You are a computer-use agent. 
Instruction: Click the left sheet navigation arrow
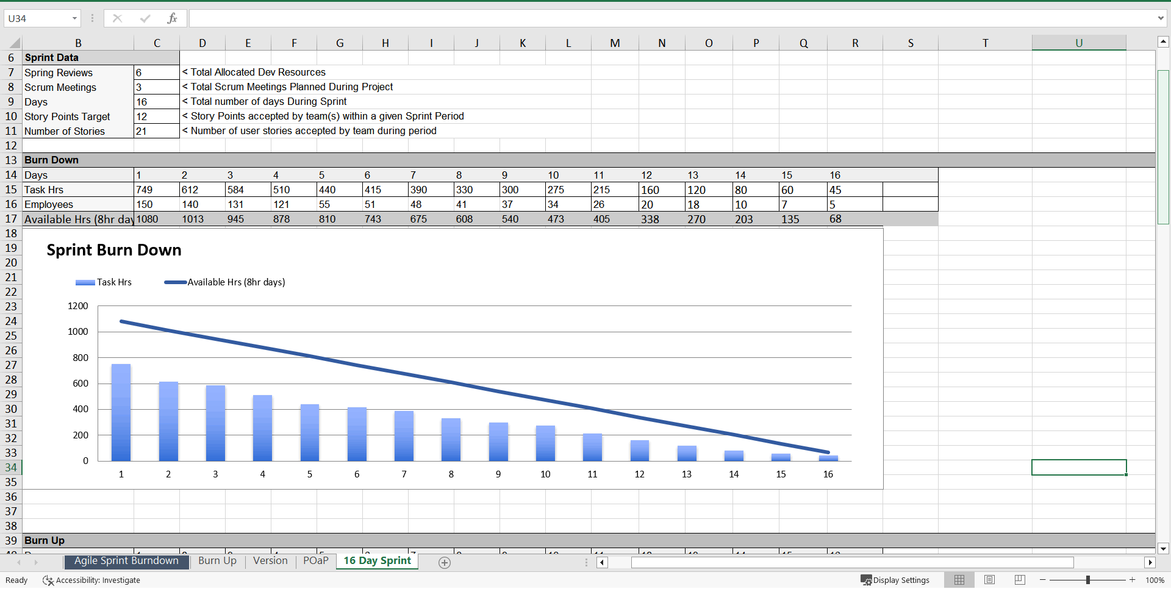19,562
